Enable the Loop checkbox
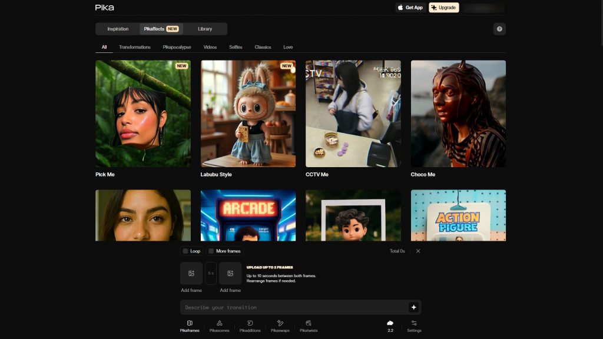603x339 pixels. [x=185, y=251]
